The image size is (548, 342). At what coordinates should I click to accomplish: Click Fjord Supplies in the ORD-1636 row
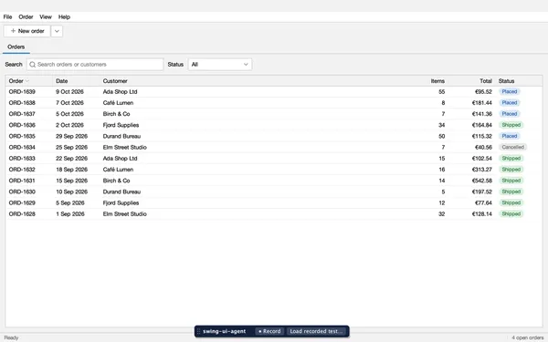pos(121,125)
